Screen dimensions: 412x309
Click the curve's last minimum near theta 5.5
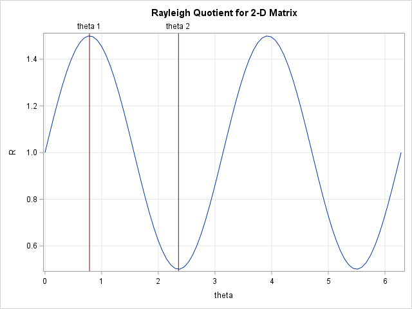tap(357, 269)
